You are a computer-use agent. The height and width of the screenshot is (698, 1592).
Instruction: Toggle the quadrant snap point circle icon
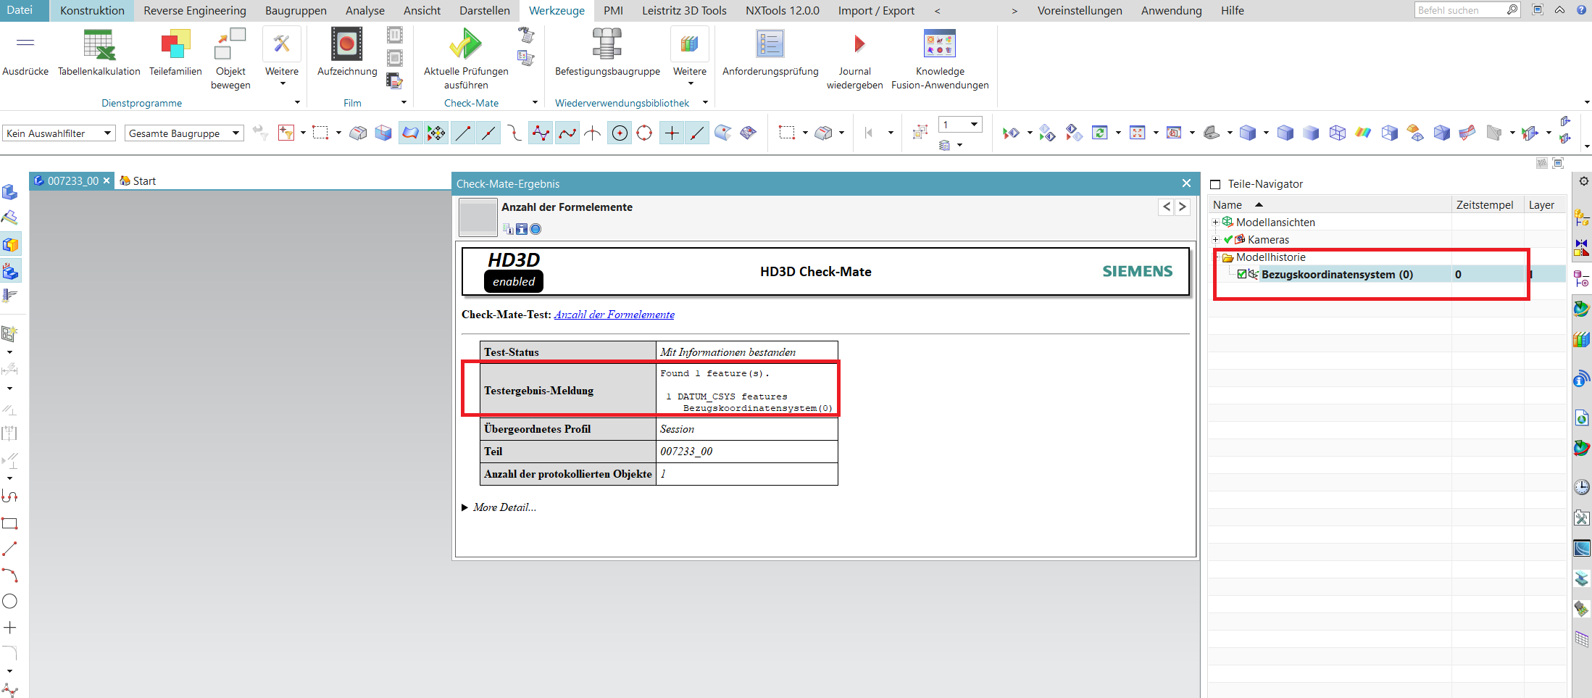coord(644,133)
